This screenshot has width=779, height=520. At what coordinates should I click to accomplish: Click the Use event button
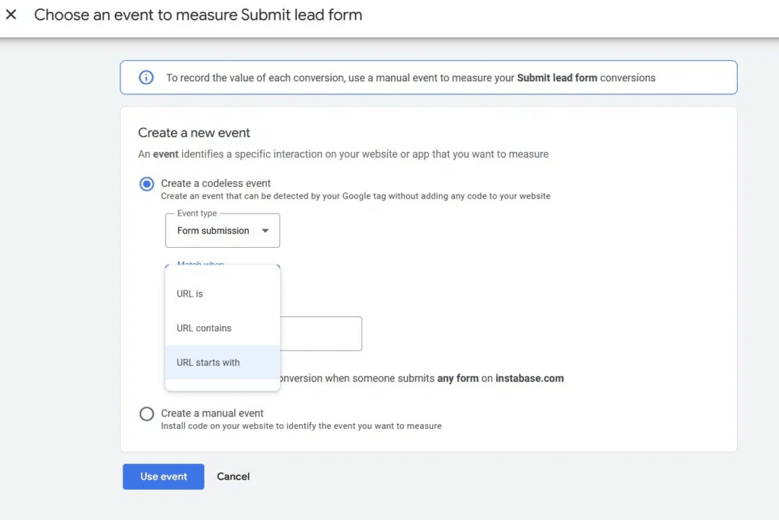point(163,477)
